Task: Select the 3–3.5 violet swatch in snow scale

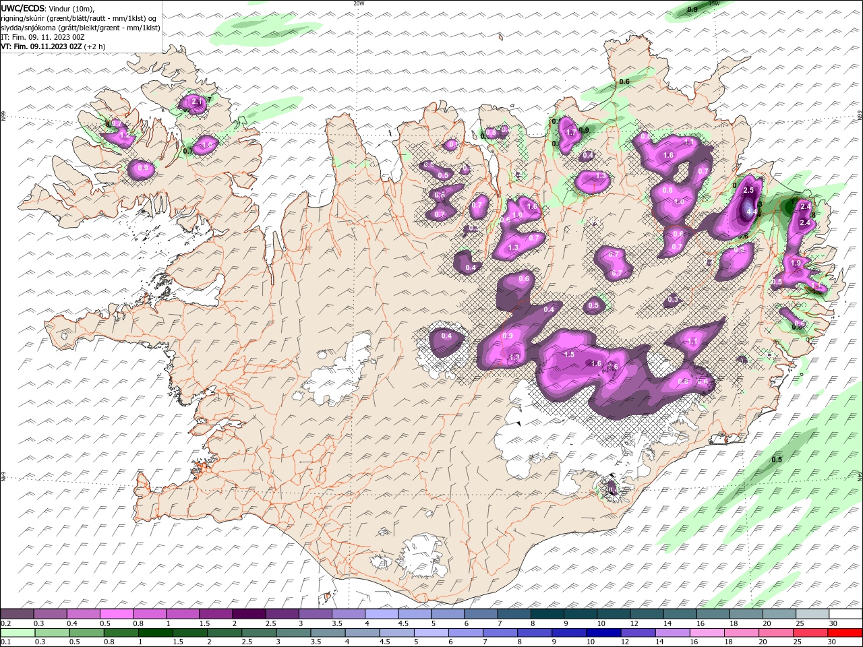Action: [x=315, y=614]
